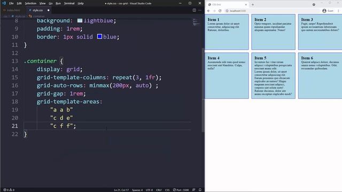
Task: Open the View menu in VS Code
Action: 42,3
